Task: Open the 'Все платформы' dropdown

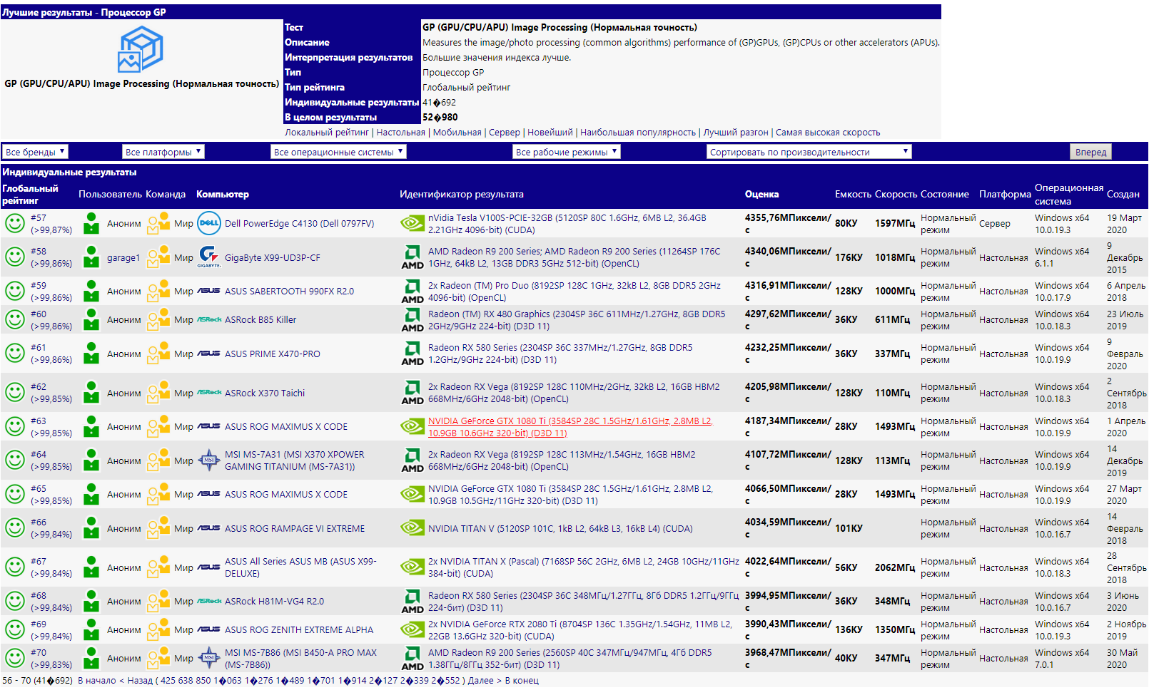Action: 163,152
